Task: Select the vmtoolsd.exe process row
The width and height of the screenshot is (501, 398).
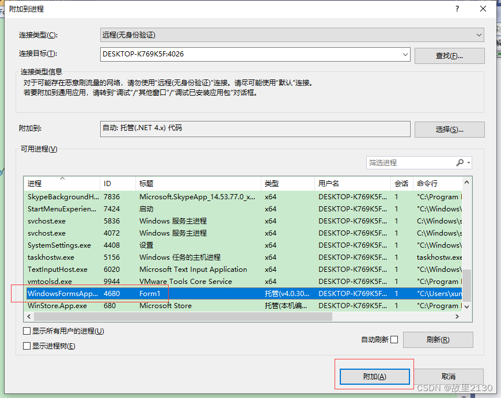Action: pos(244,282)
